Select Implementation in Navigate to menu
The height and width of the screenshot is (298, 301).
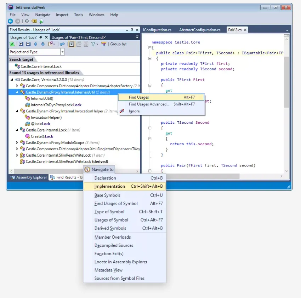[125, 186]
